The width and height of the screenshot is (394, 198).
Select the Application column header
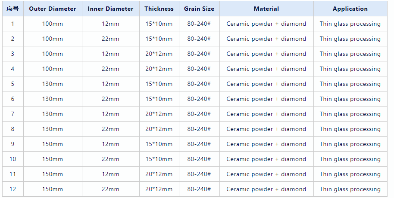(350, 9)
